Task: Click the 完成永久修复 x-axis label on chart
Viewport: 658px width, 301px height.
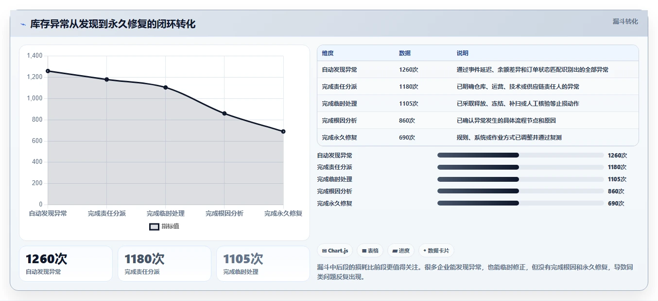Action: (x=283, y=213)
